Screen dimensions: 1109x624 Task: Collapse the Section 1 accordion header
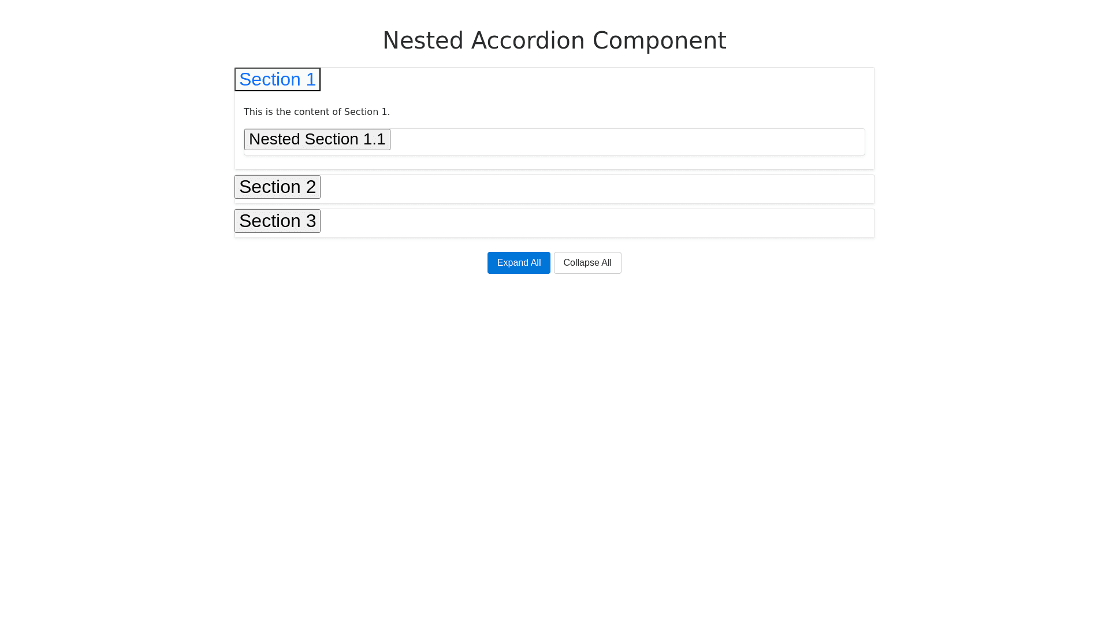pos(277,80)
